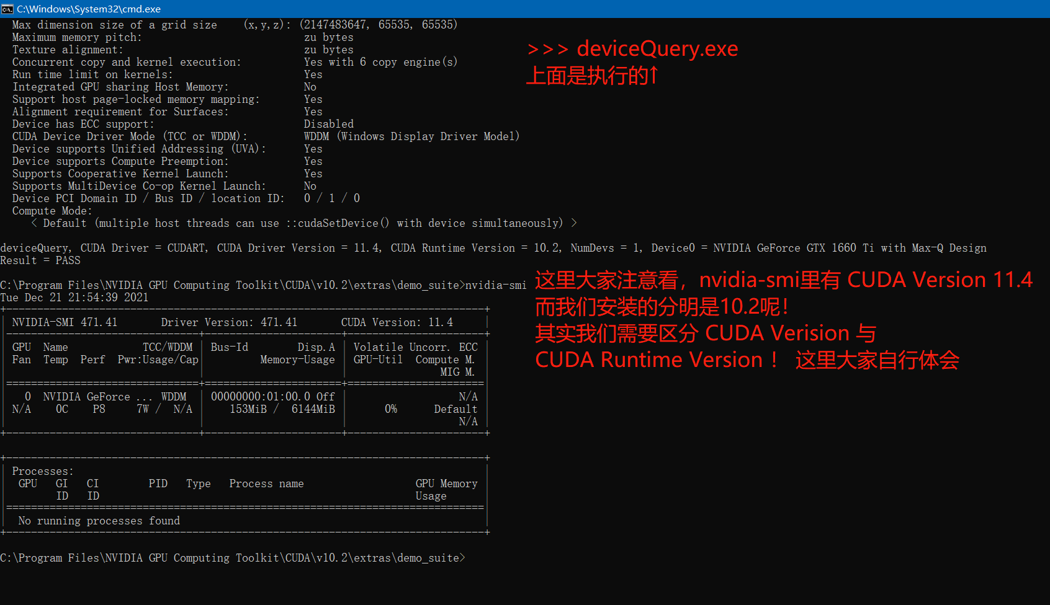Click the 153MiB / 6144MiB memory usage
Image resolution: width=1050 pixels, height=605 pixels.
tap(282, 409)
